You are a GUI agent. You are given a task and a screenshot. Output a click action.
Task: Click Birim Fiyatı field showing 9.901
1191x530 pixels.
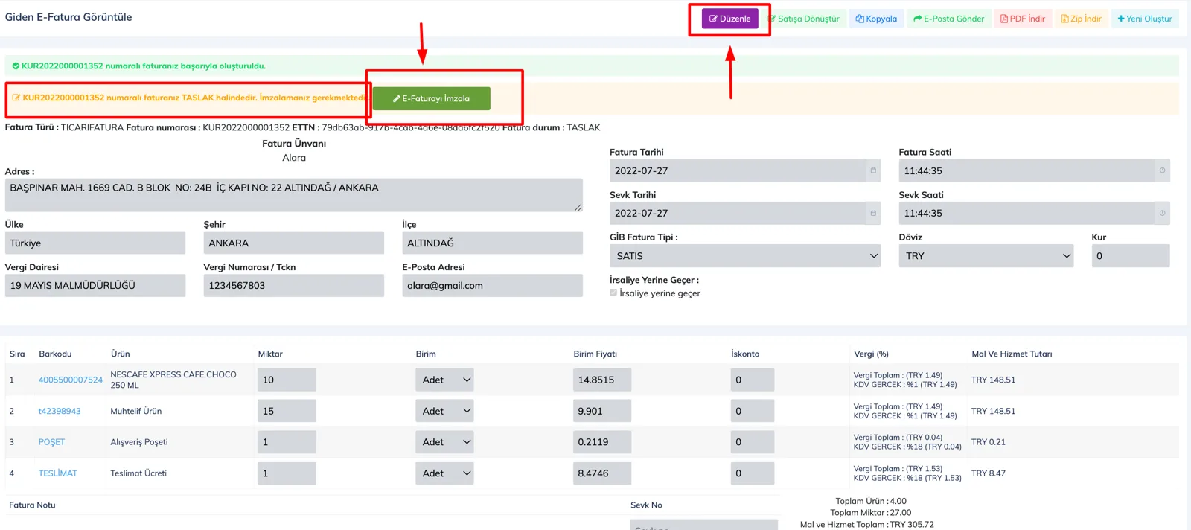pos(602,411)
